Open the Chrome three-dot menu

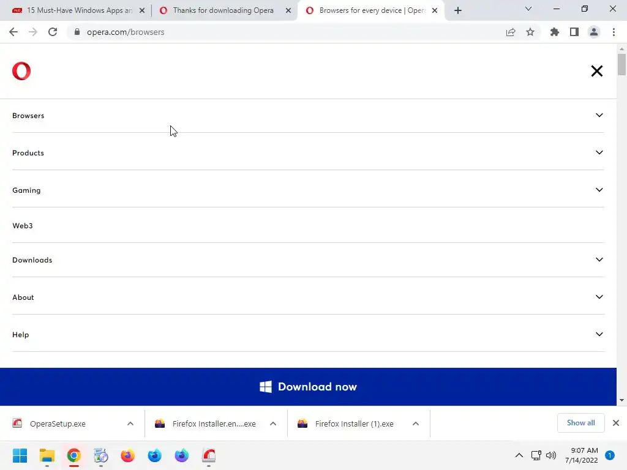pyautogui.click(x=614, y=32)
